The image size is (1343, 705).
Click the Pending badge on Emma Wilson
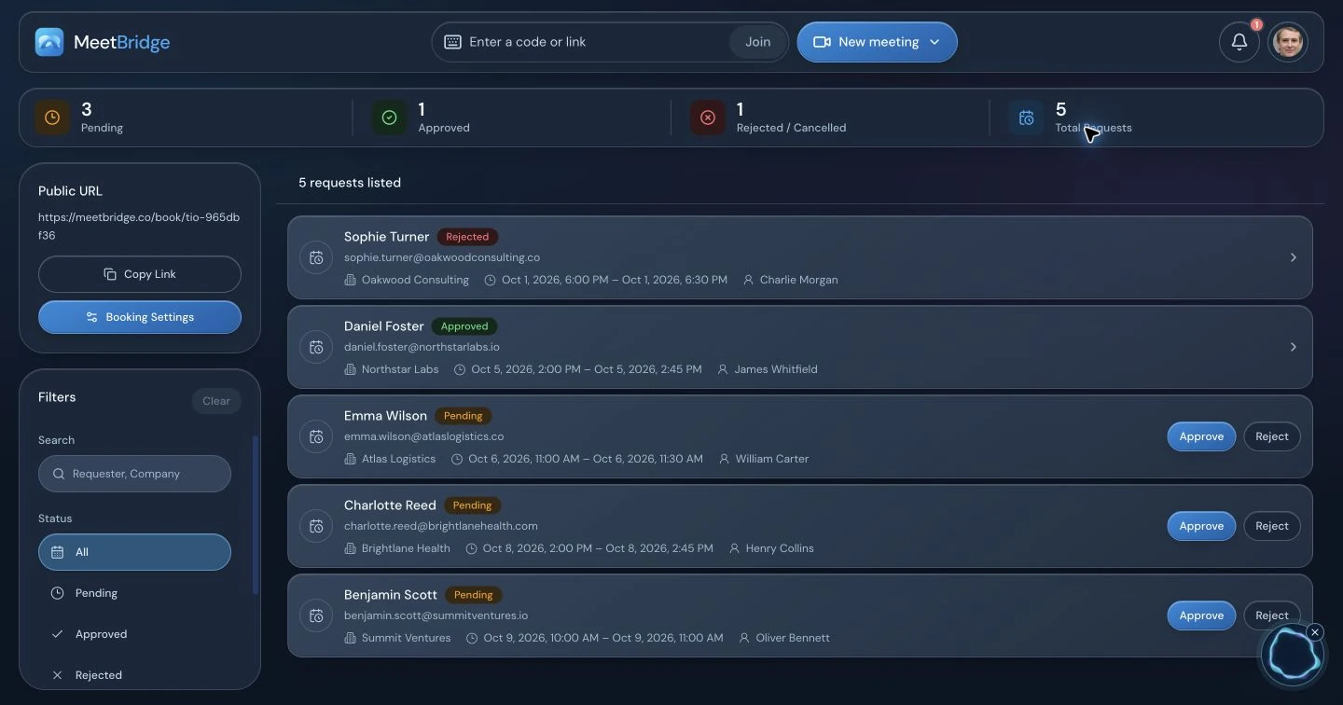pyautogui.click(x=464, y=416)
